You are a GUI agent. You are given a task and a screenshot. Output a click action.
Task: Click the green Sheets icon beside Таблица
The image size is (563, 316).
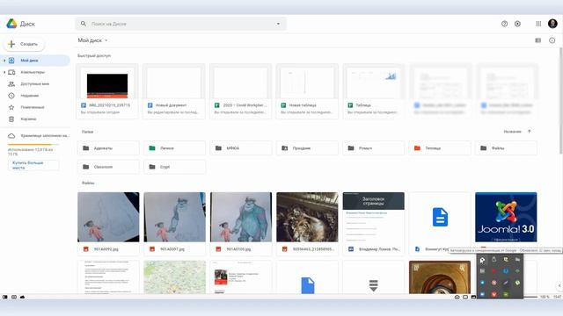tap(350, 105)
